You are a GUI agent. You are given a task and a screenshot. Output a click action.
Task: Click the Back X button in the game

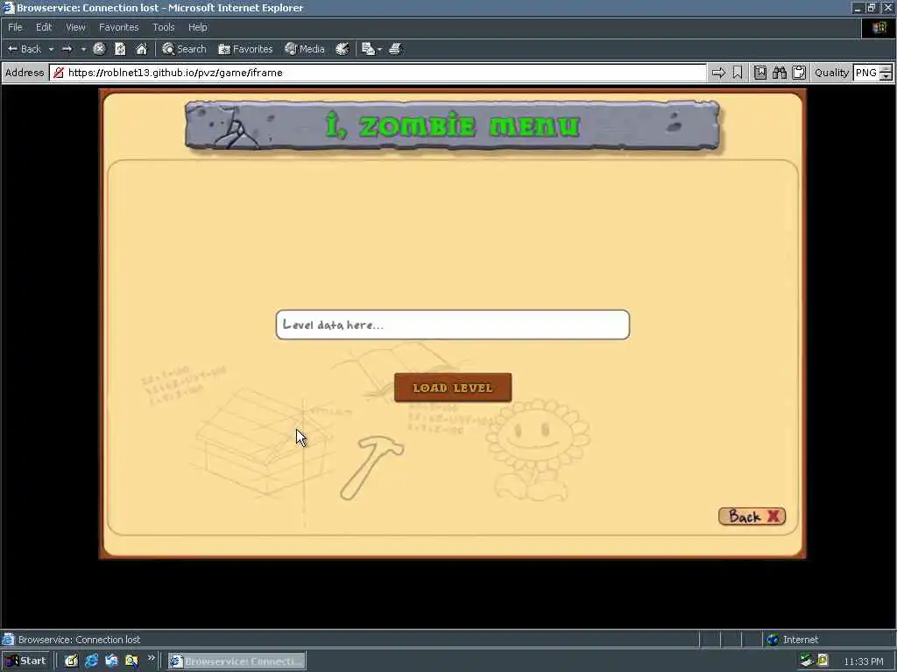(752, 516)
